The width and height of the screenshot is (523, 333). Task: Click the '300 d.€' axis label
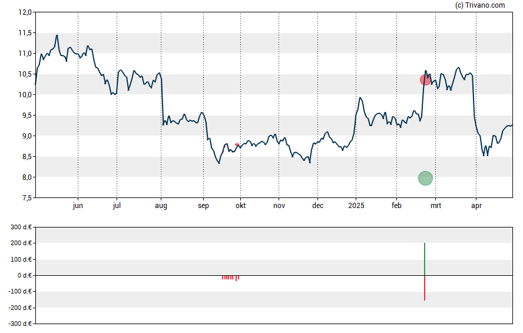click(21, 227)
